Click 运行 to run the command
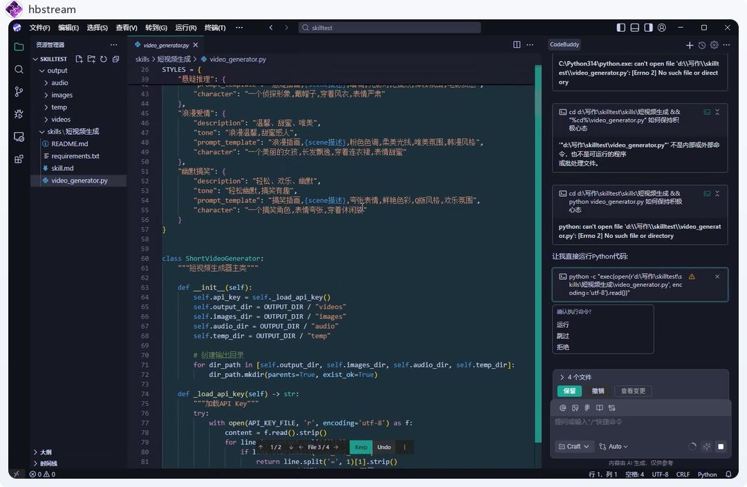 click(562, 324)
